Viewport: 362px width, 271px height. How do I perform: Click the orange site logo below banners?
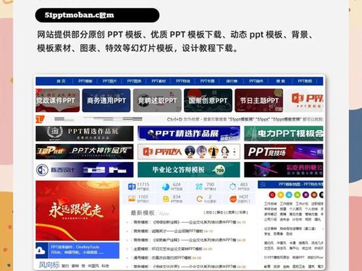click(x=40, y=119)
